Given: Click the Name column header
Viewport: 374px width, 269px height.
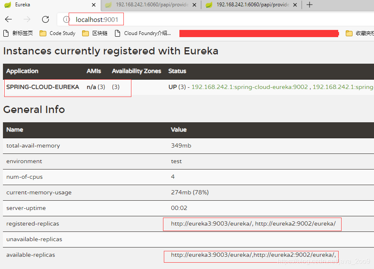Looking at the screenshot, I should coord(15,129).
